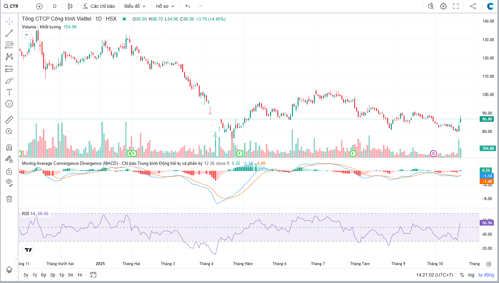The width and height of the screenshot is (499, 283).
Task: Activate the magnet mode tool
Action: point(9,148)
